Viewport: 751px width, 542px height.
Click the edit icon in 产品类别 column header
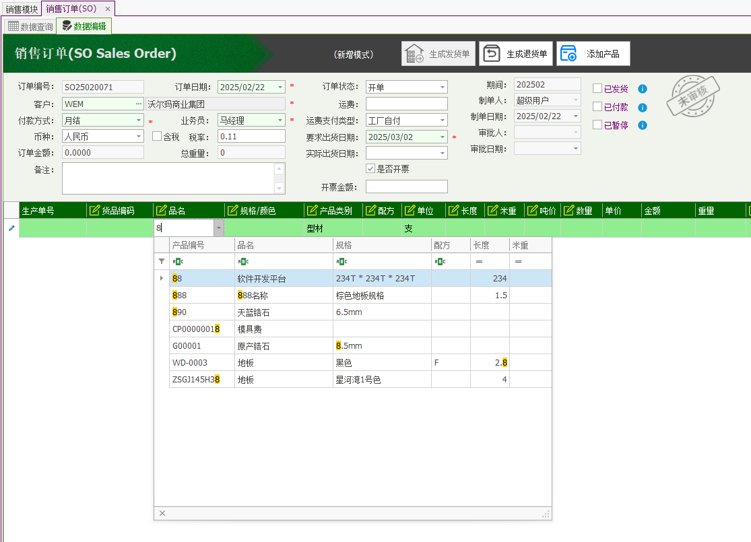pos(313,210)
